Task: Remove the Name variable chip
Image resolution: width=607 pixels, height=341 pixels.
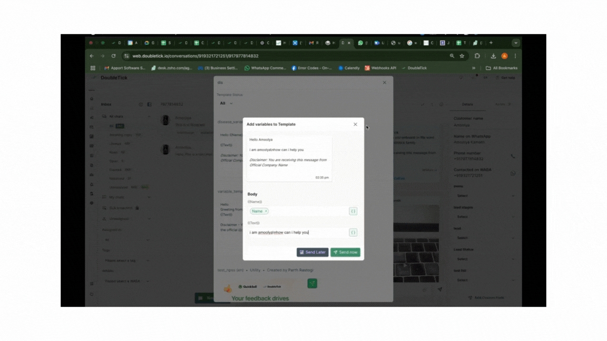Action: tap(266, 211)
